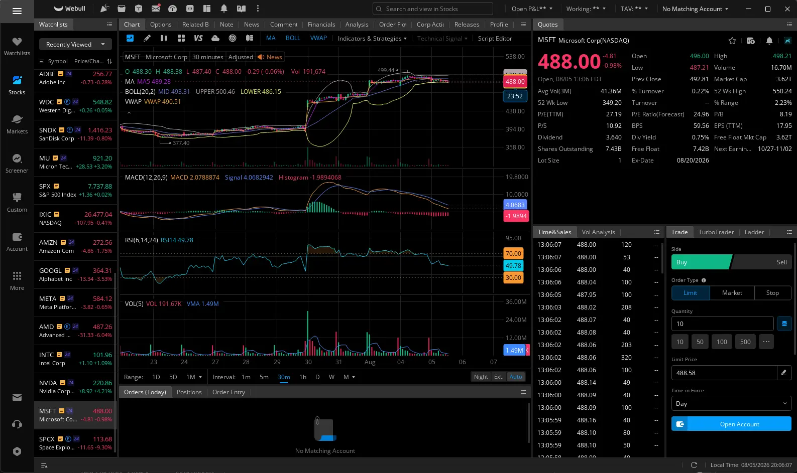Open Screener in left sidebar
Viewport: 797px width, 473px height.
point(17,163)
